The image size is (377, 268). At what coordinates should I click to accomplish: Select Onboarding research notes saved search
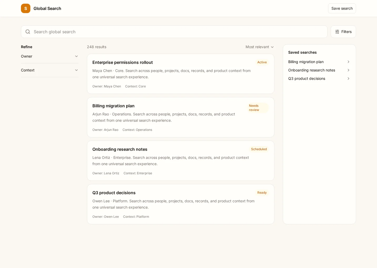[319, 70]
